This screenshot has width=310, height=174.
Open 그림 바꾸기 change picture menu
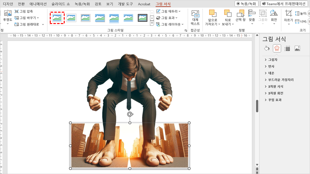click(x=27, y=18)
